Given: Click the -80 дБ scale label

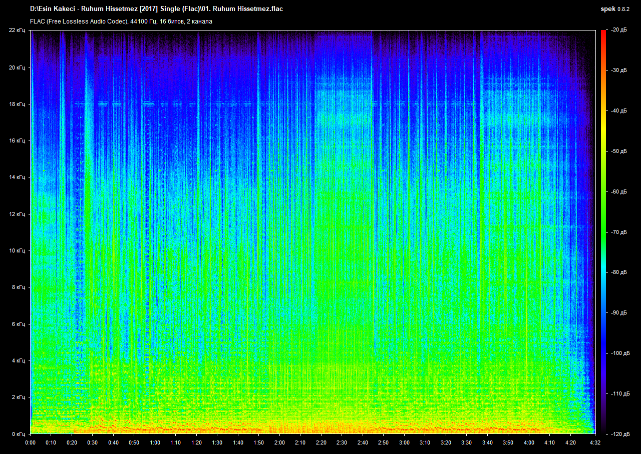Looking at the screenshot, I should pos(619,272).
